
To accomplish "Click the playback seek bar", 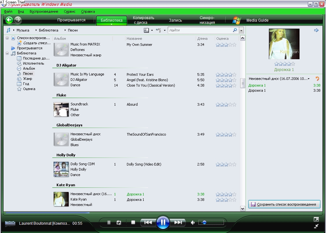I will coord(163,212).
